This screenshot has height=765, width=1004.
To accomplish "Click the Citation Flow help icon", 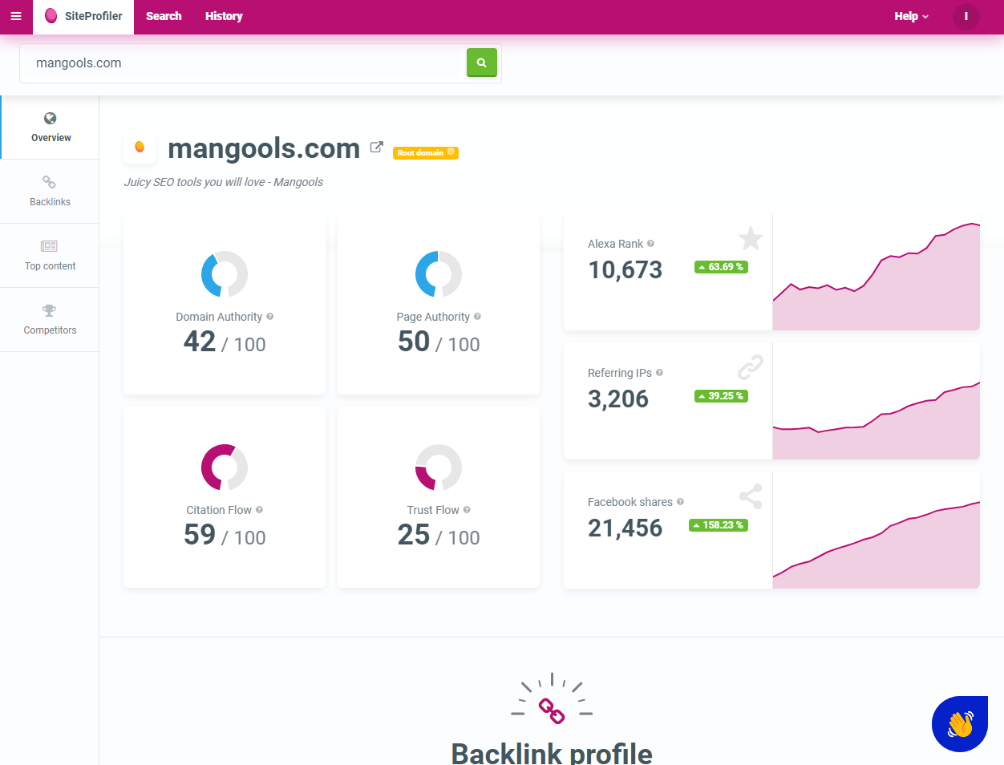I will click(x=259, y=510).
